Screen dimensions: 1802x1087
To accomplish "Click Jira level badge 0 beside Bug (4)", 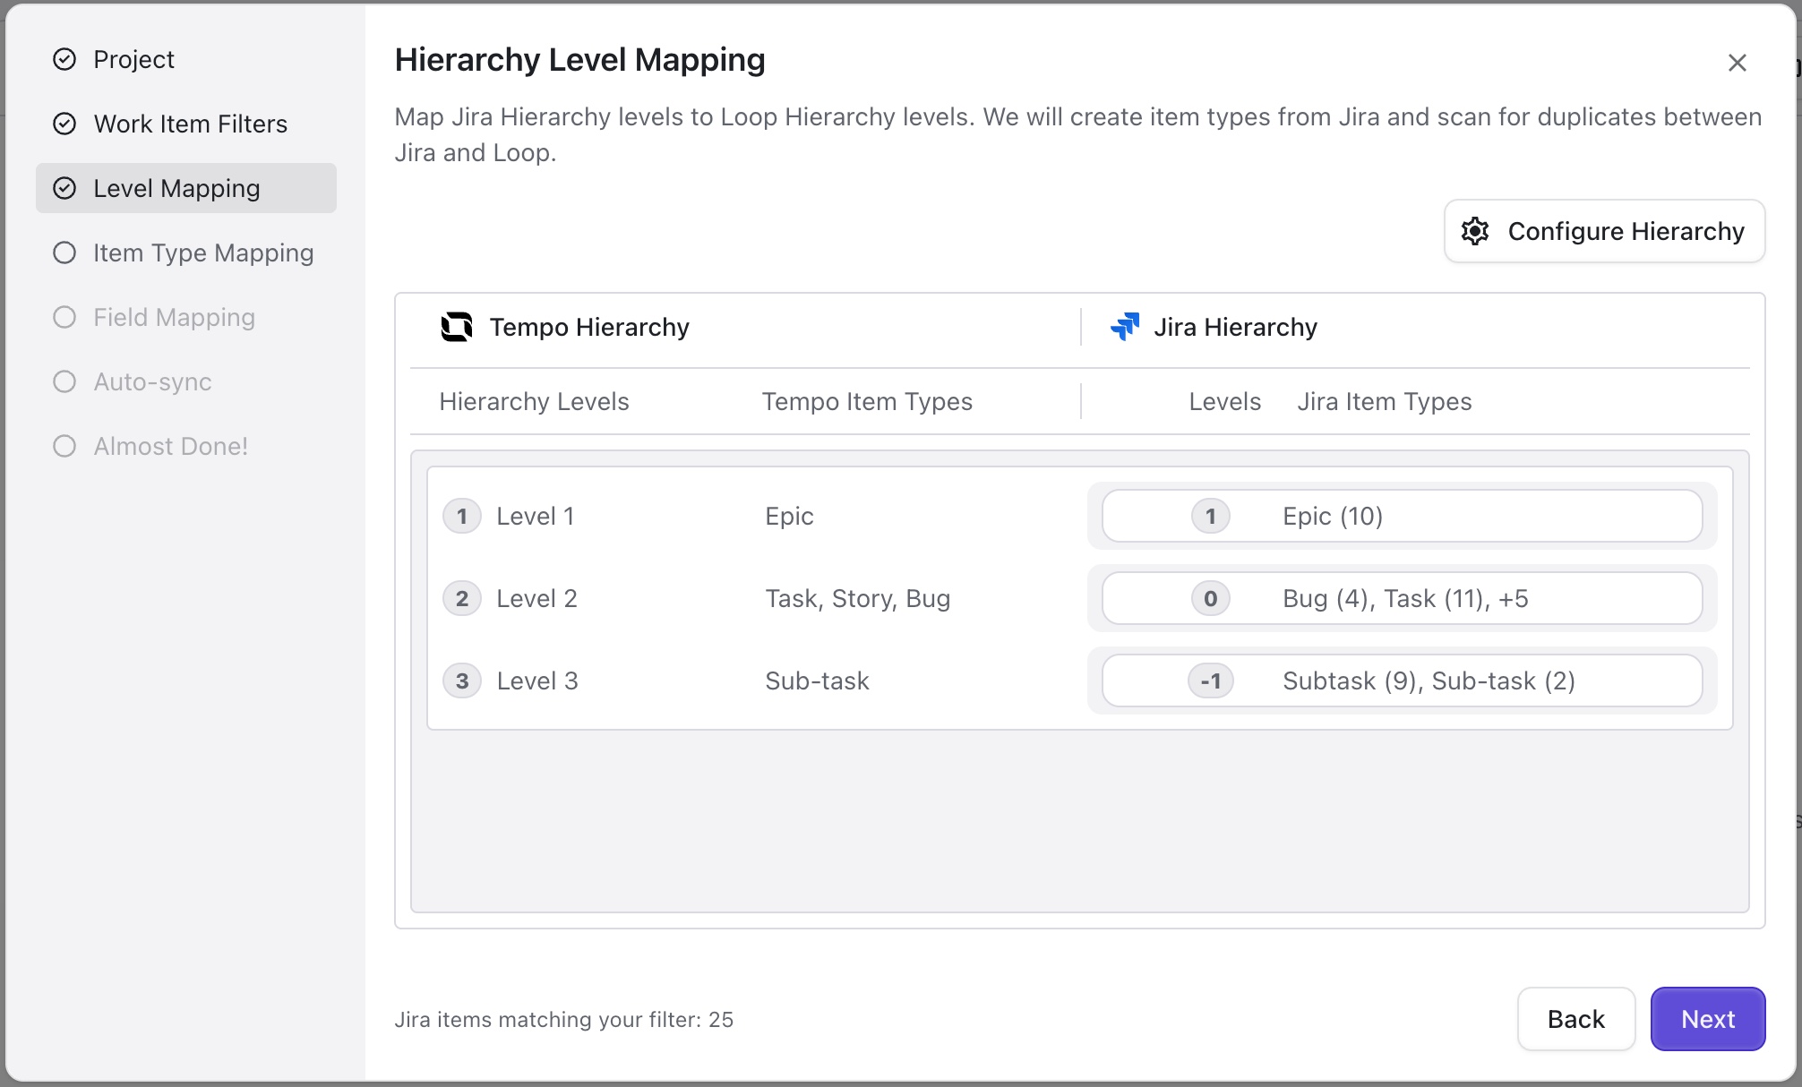I will [1211, 598].
